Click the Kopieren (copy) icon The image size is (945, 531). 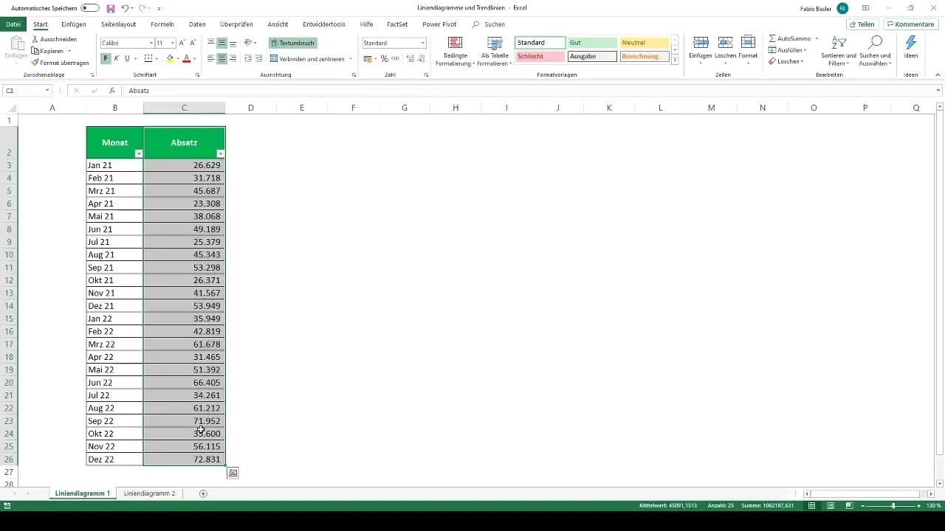click(x=35, y=51)
